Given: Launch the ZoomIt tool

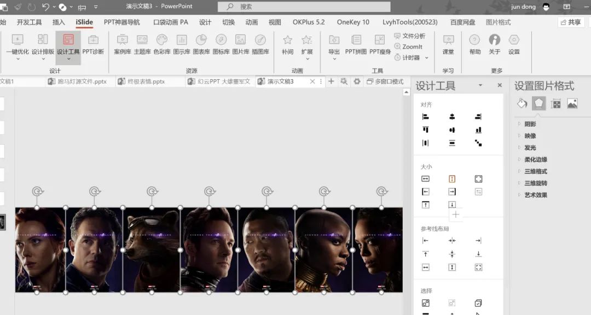Looking at the screenshot, I should pyautogui.click(x=408, y=46).
